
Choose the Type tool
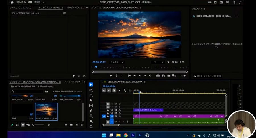coord(91,126)
